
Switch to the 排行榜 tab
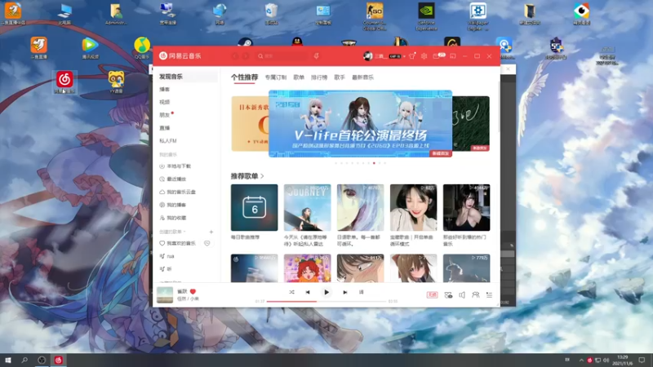[319, 77]
